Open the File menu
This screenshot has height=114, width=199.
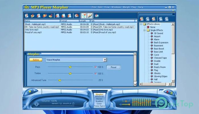(94, 7)
